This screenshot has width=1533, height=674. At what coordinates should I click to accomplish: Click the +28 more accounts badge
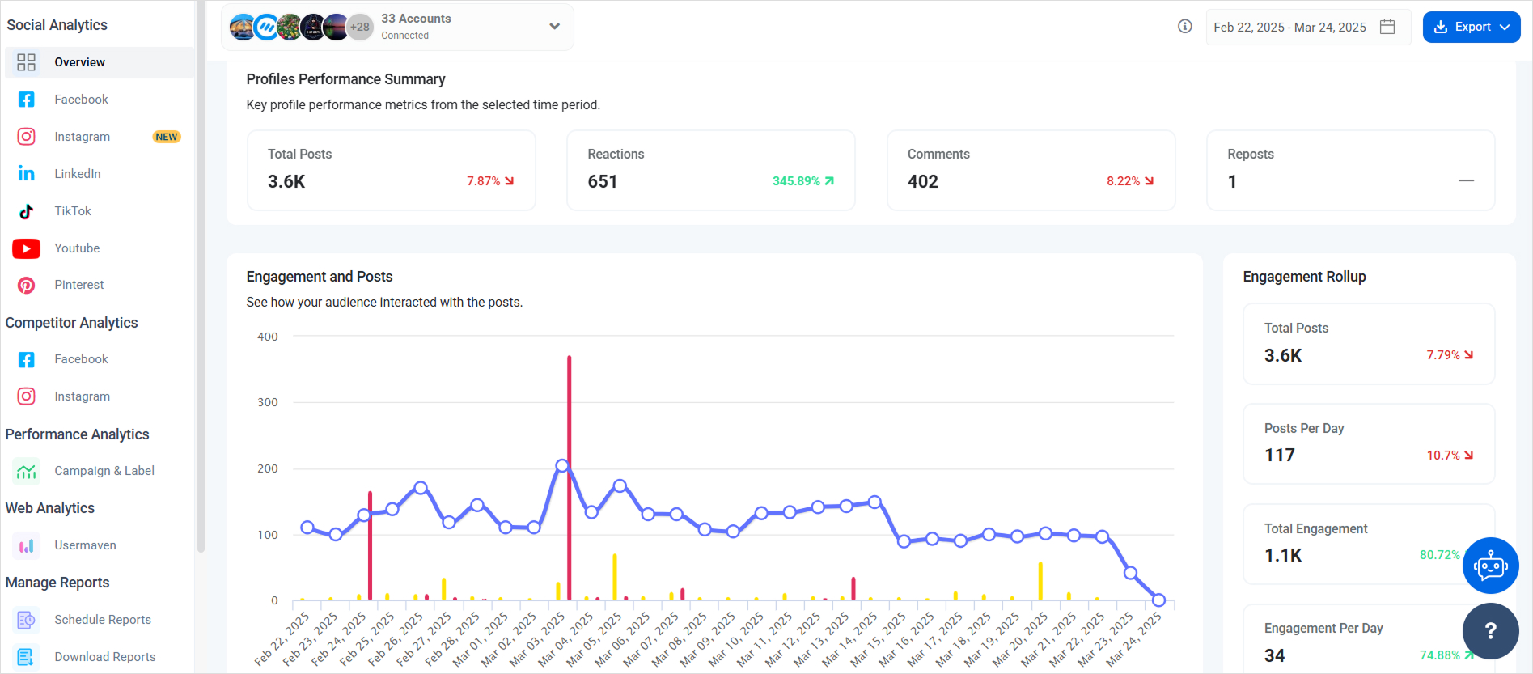click(x=360, y=27)
